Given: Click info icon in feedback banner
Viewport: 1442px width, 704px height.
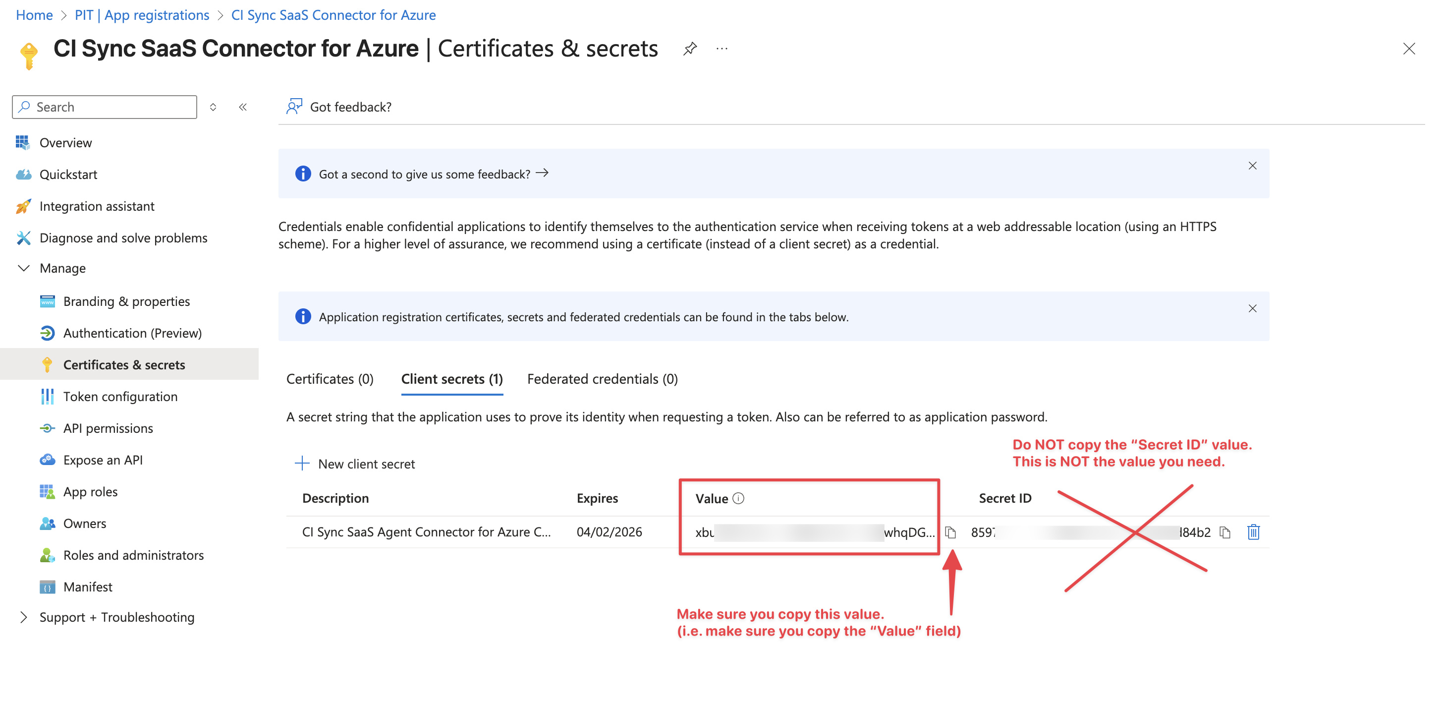Looking at the screenshot, I should (x=303, y=174).
